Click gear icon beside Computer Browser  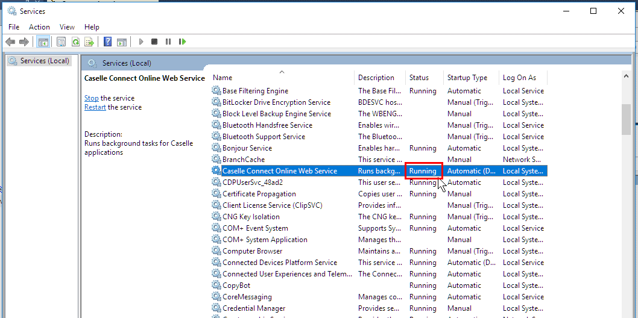click(216, 251)
